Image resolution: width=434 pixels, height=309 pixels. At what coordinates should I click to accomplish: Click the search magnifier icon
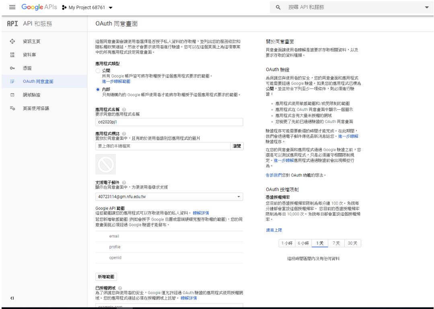tap(278, 8)
